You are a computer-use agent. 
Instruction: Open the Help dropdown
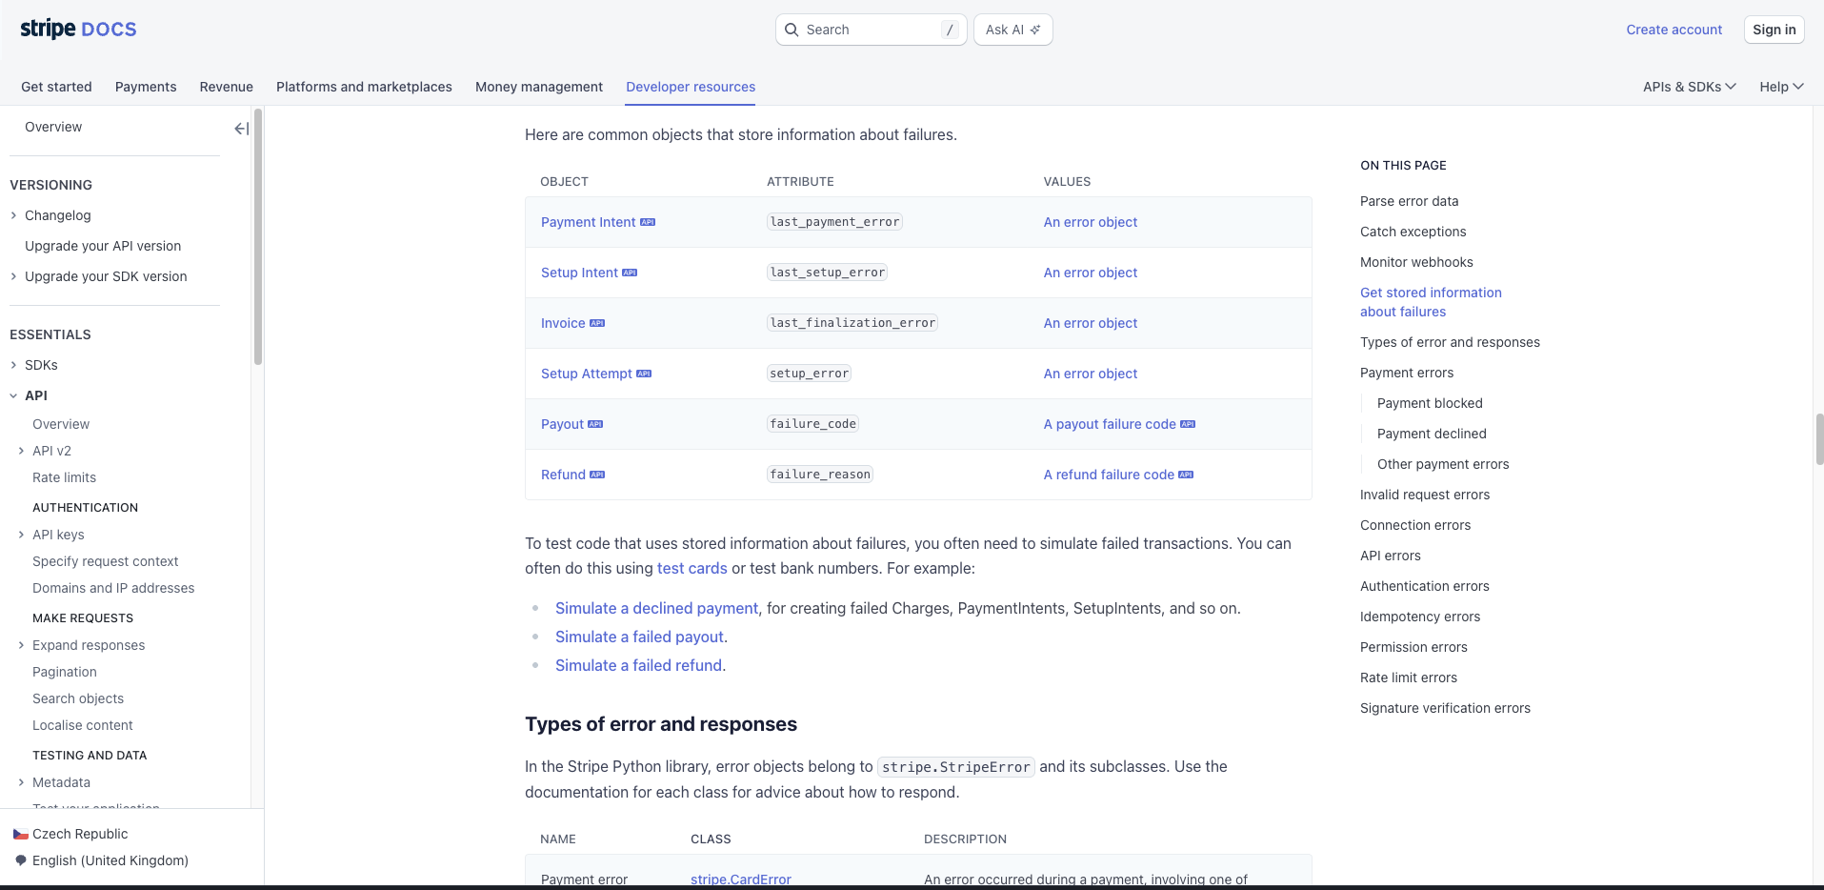[x=1778, y=86]
